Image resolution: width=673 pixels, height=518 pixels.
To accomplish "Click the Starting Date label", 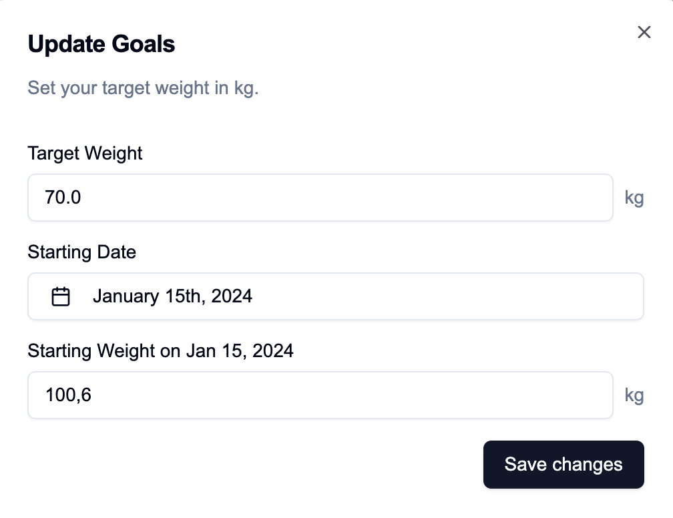I will coord(81,252).
